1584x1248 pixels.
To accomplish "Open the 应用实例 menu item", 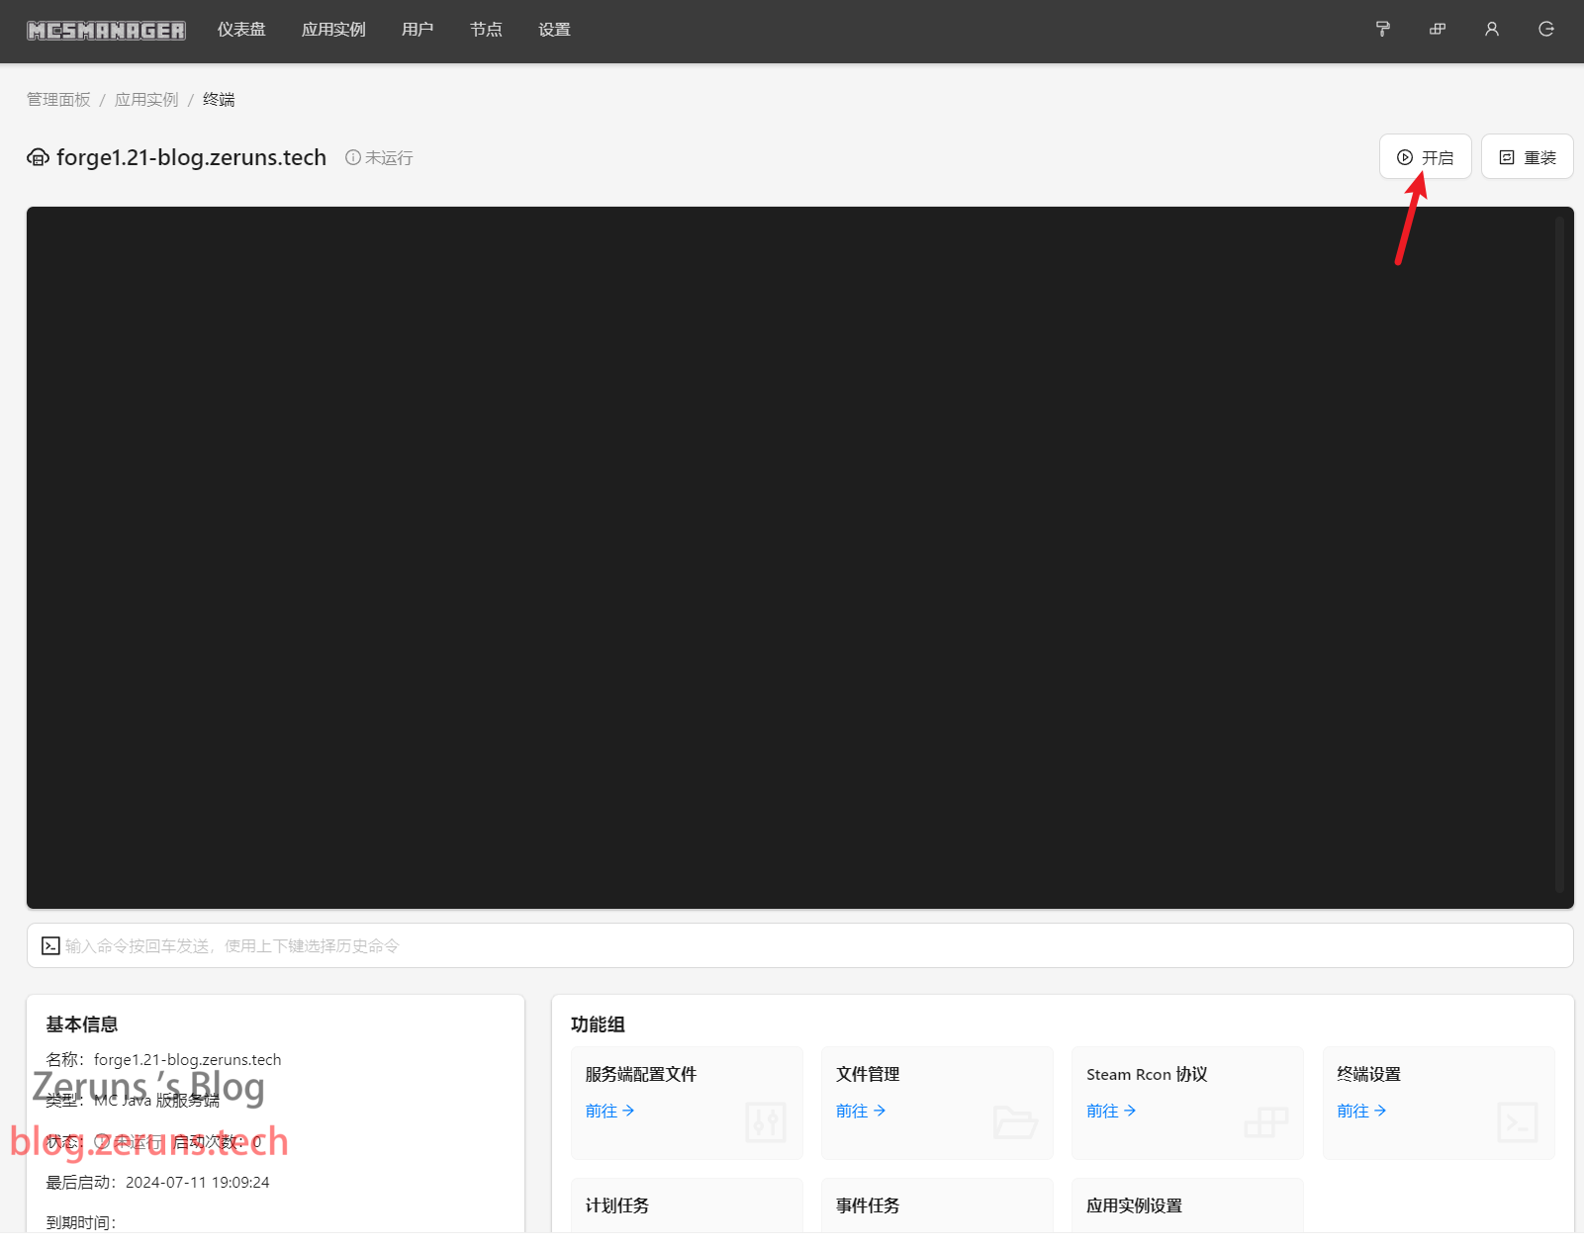I will pyautogui.click(x=333, y=30).
